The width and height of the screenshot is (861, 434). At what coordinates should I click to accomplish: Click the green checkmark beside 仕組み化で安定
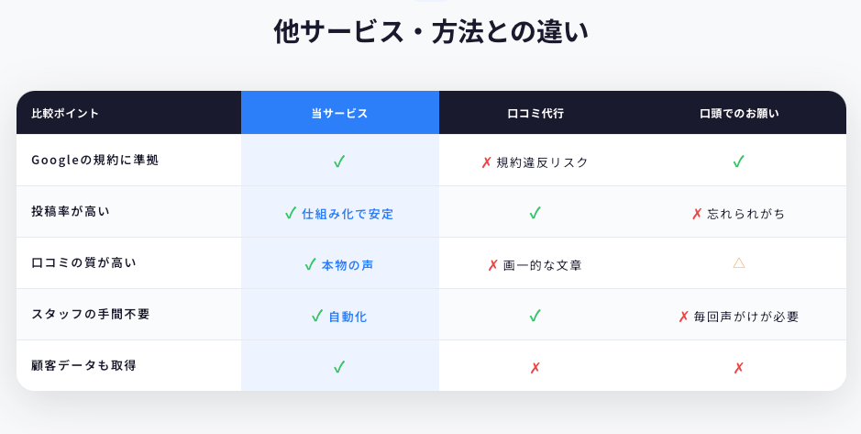click(x=291, y=213)
